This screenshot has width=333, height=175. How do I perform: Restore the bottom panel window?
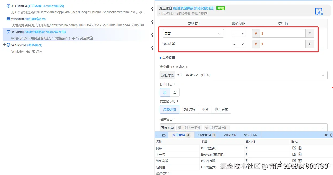164,135
